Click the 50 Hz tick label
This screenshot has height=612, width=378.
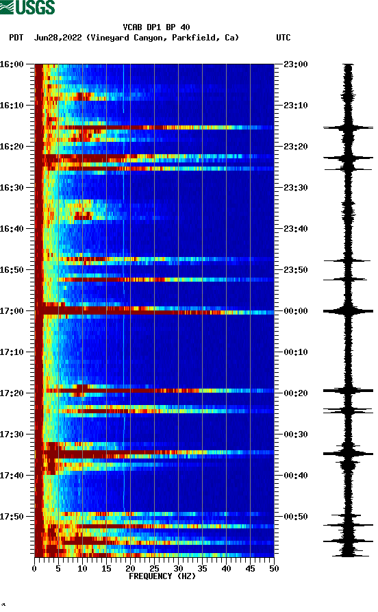pos(274,569)
